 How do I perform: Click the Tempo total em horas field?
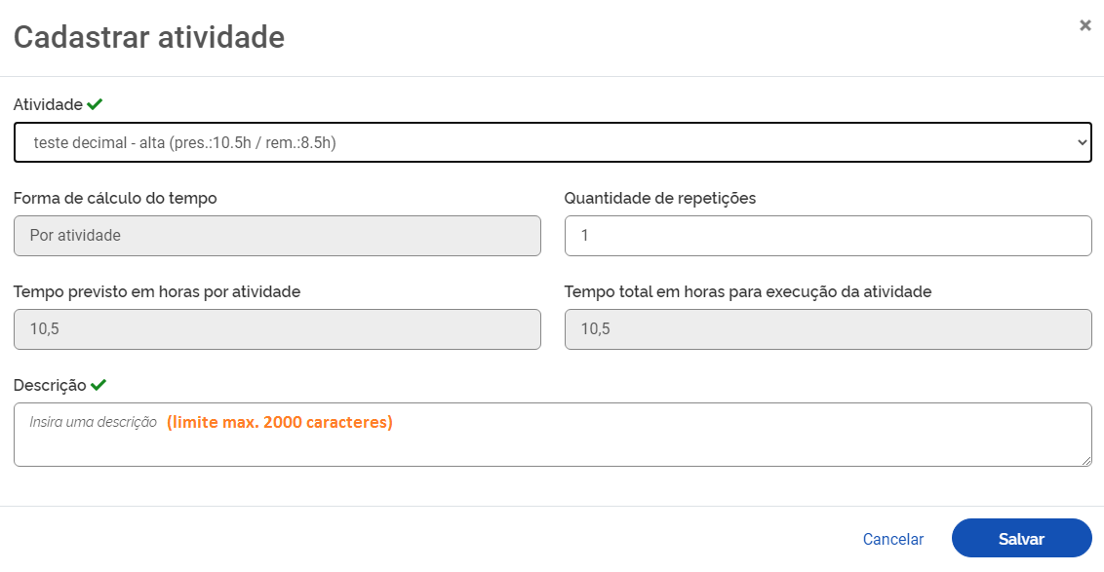coord(827,329)
